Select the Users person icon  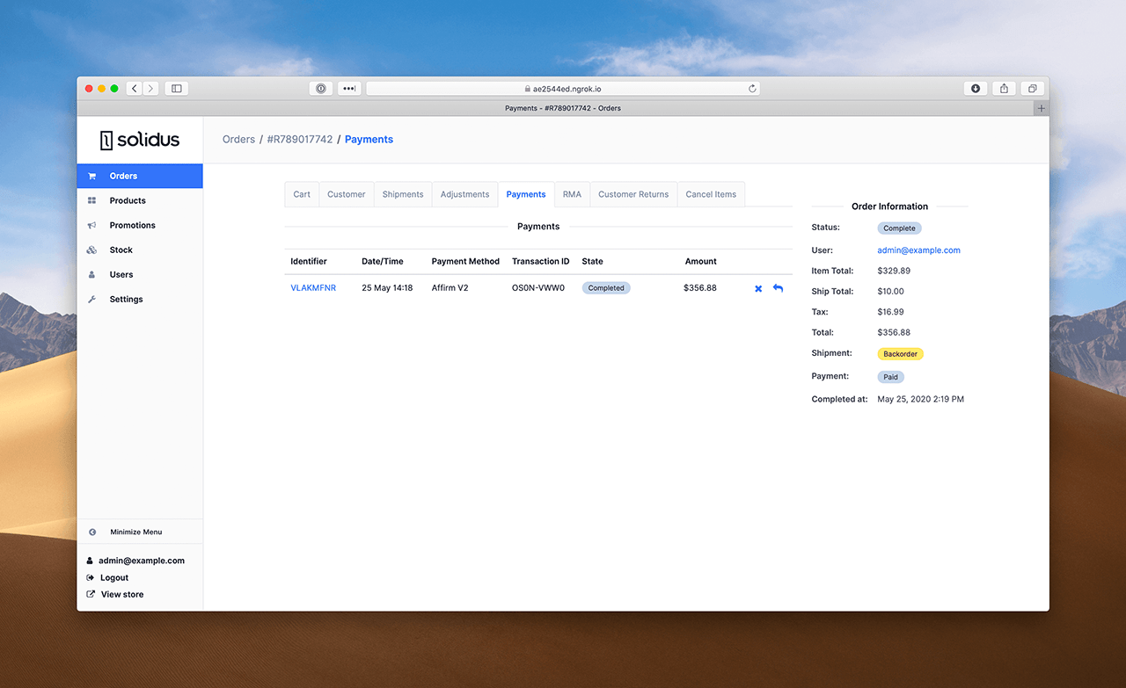[x=91, y=274]
